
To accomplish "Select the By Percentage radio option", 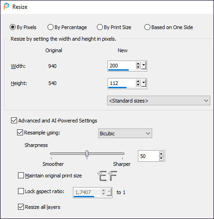I will pyautogui.click(x=67, y=27).
